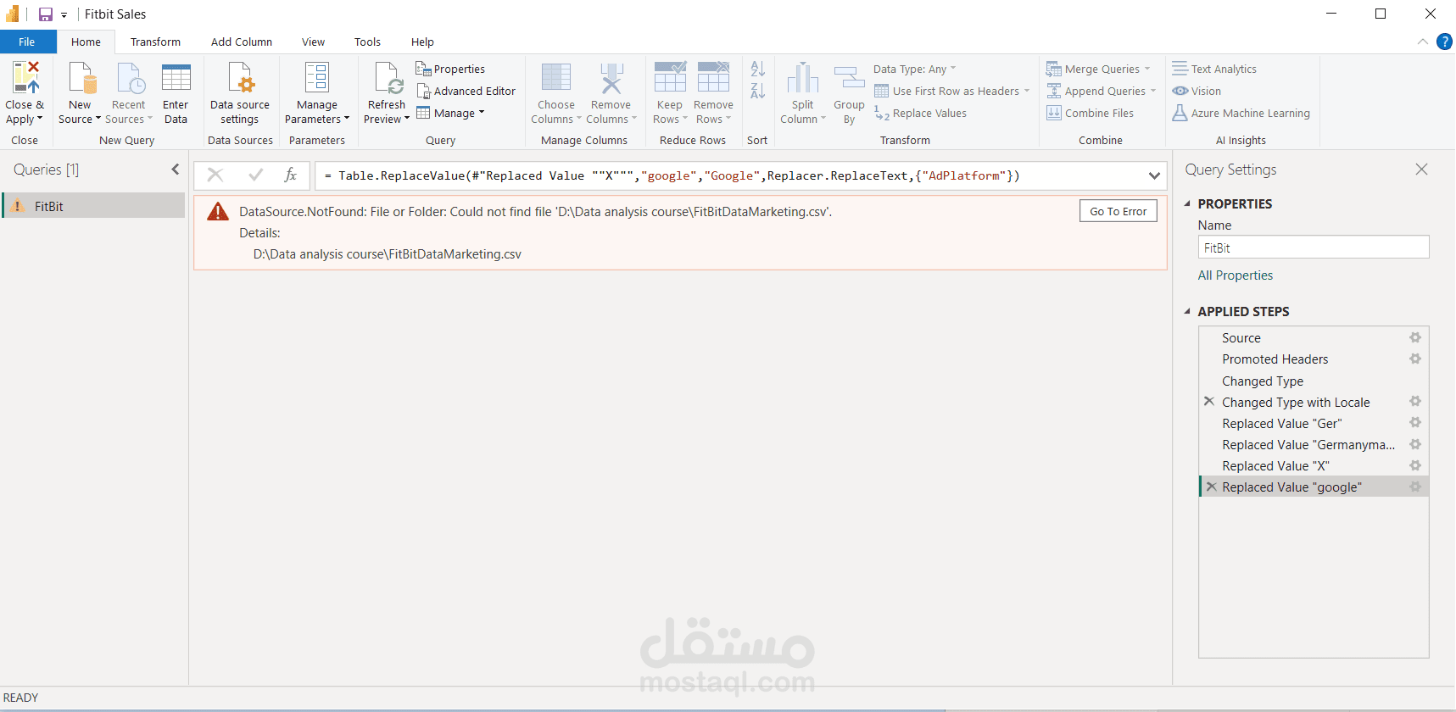This screenshot has height=712, width=1456.
Task: Click the Split Column icon
Action: point(803,77)
